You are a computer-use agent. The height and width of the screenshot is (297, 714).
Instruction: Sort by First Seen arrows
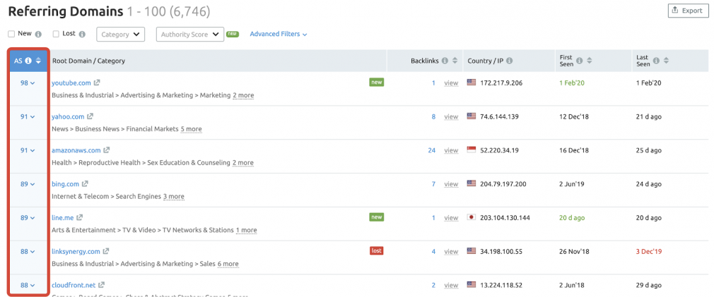coord(590,61)
